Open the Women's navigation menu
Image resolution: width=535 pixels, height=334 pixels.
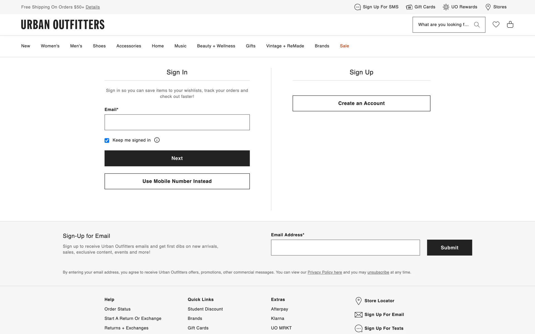(x=50, y=46)
